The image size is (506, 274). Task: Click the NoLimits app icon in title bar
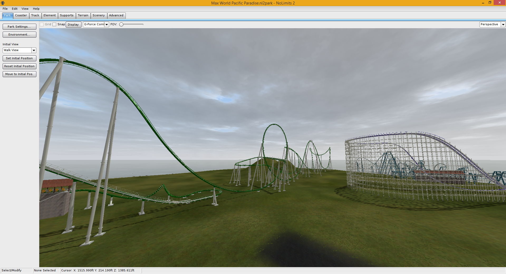[x=3, y=3]
